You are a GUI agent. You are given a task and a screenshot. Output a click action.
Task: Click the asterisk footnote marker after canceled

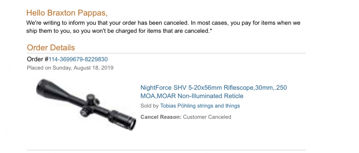click(x=211, y=31)
